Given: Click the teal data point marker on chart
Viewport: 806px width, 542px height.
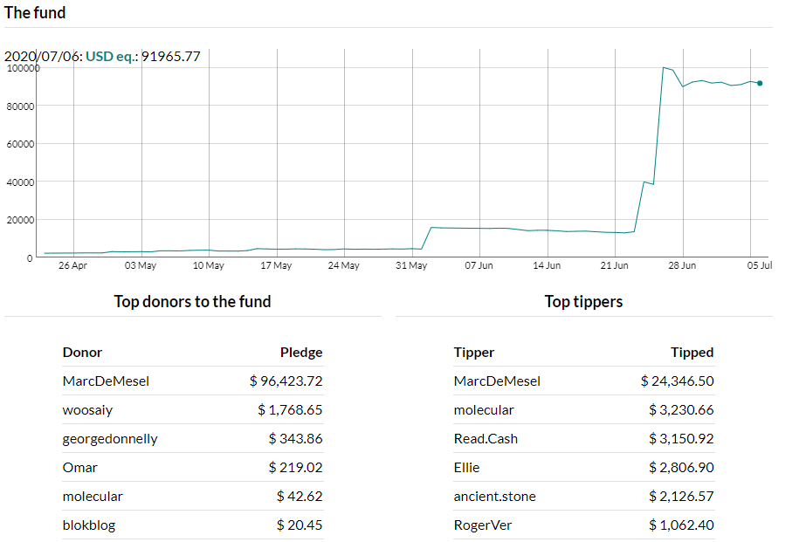Looking at the screenshot, I should coord(760,83).
